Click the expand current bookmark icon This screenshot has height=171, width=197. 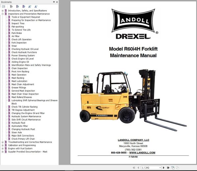(x=11, y=7)
